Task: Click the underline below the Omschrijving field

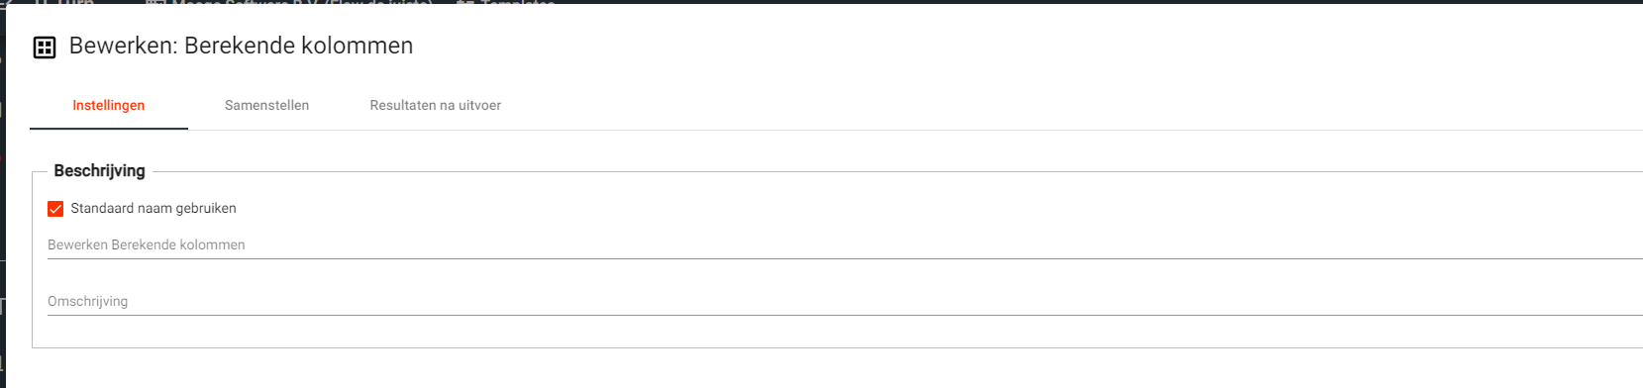Action: click(x=845, y=315)
